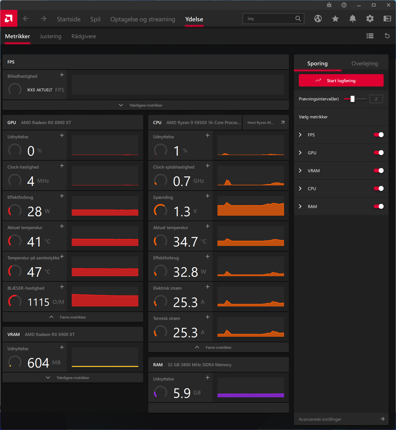Screen dimensions: 396x430
Task: Toggle CPU metric tracking switch
Action: (379, 188)
